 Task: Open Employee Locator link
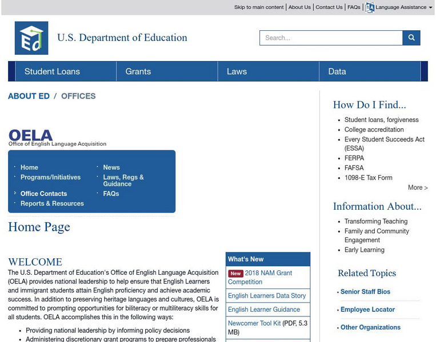[x=367, y=310]
